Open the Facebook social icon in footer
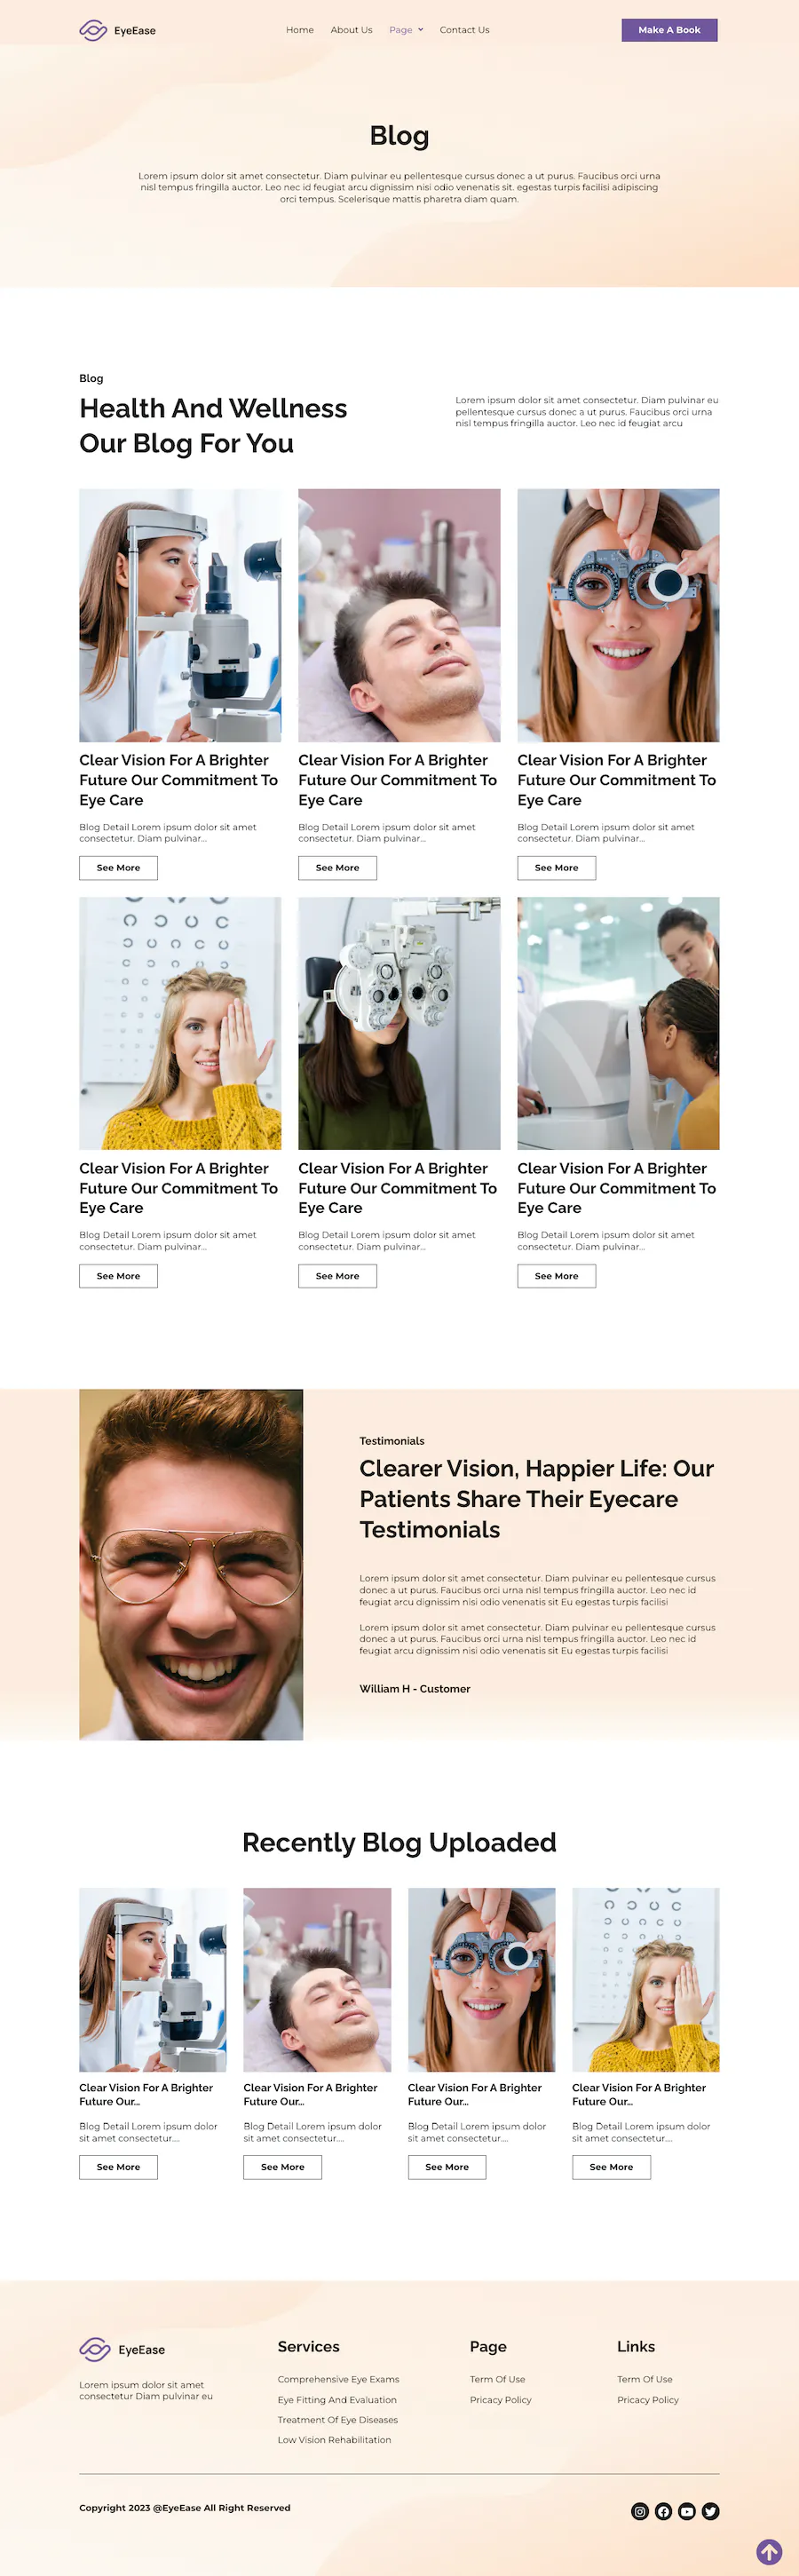 [663, 2511]
